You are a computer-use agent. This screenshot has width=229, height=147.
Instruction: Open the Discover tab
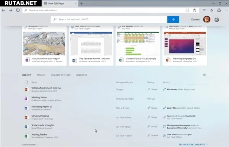point(82,75)
